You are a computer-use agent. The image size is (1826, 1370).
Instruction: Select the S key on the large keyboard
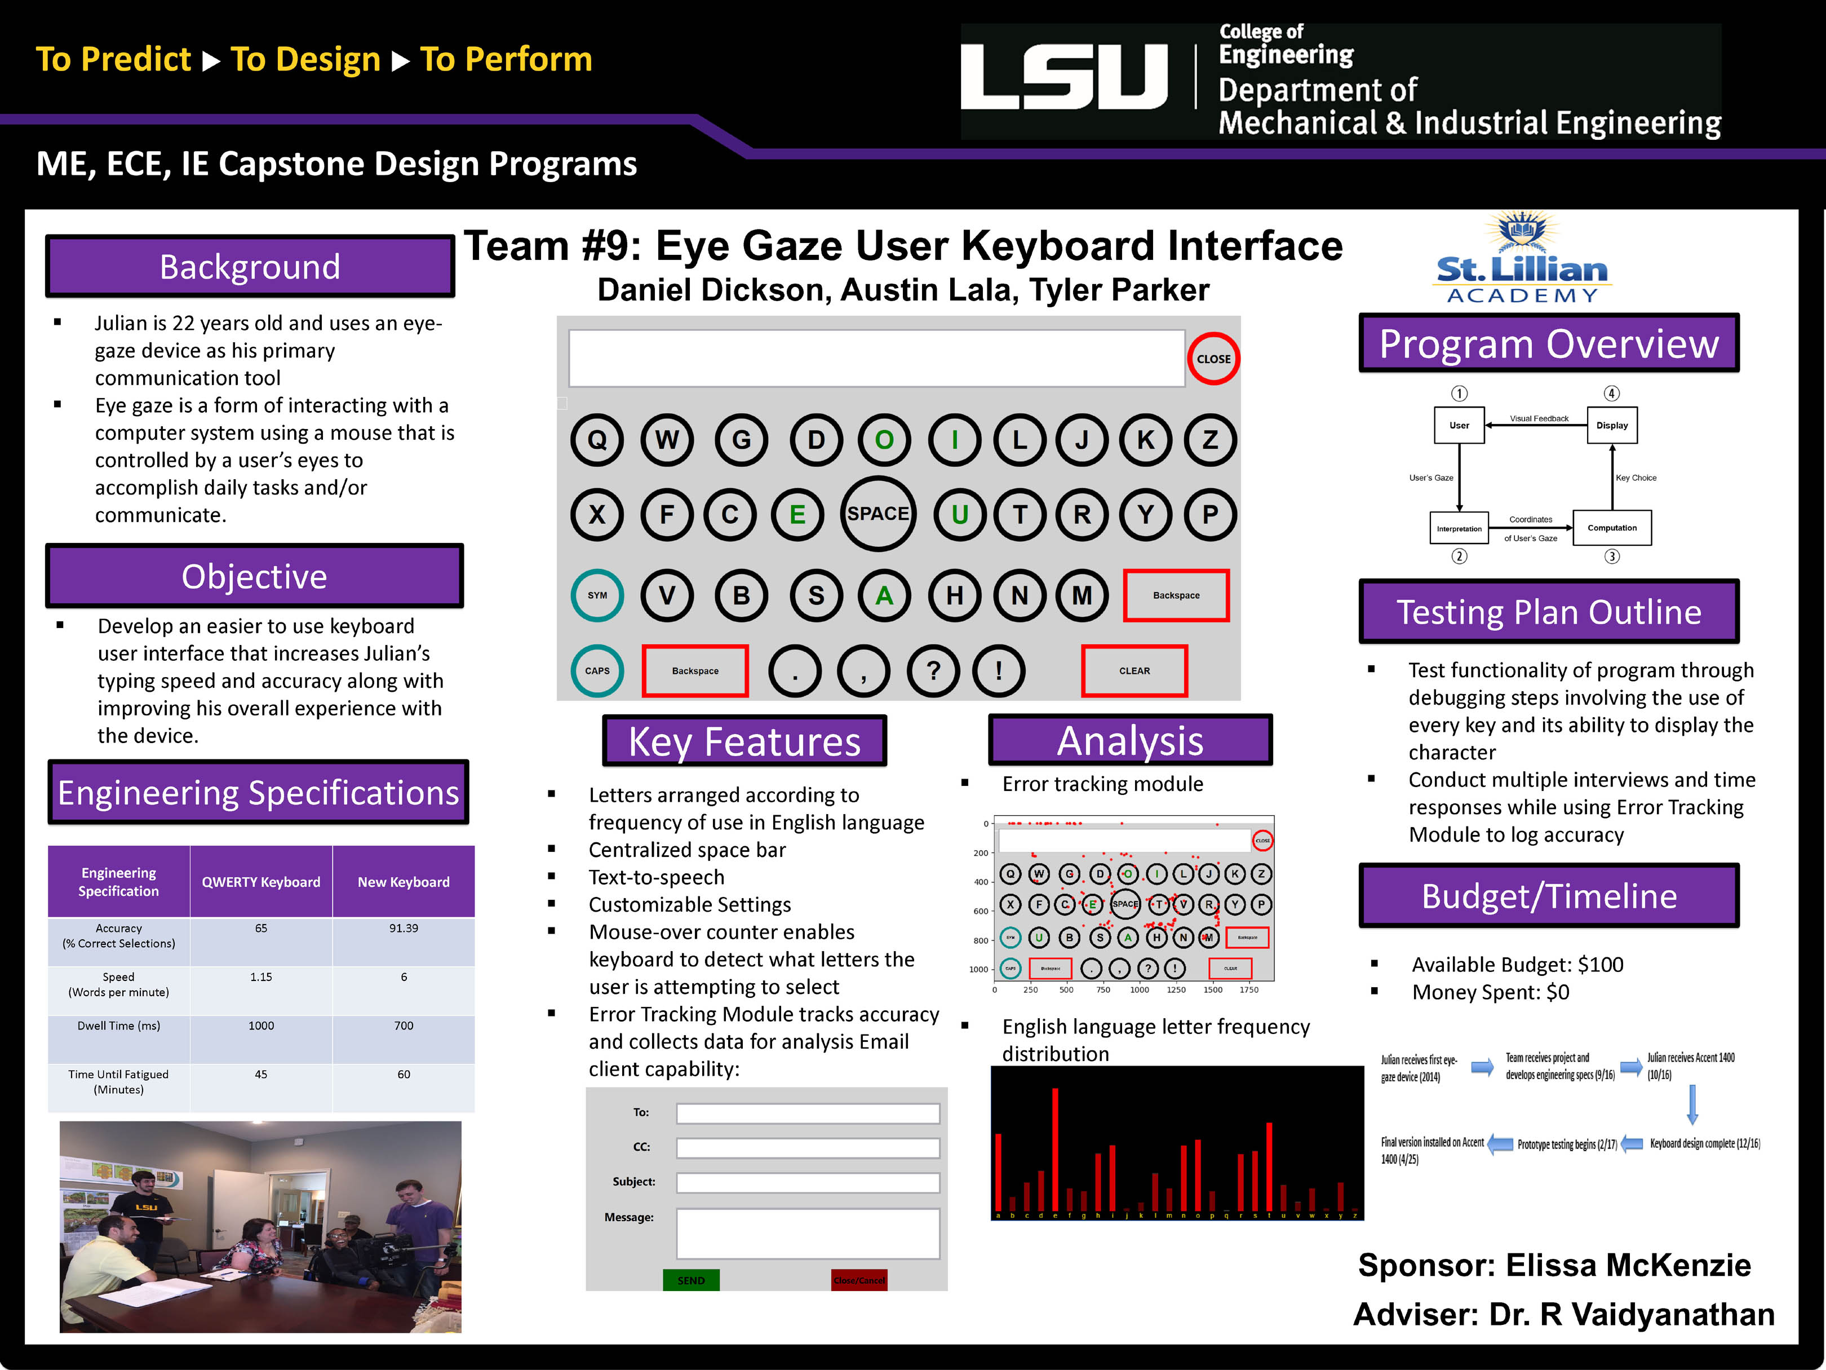click(817, 595)
